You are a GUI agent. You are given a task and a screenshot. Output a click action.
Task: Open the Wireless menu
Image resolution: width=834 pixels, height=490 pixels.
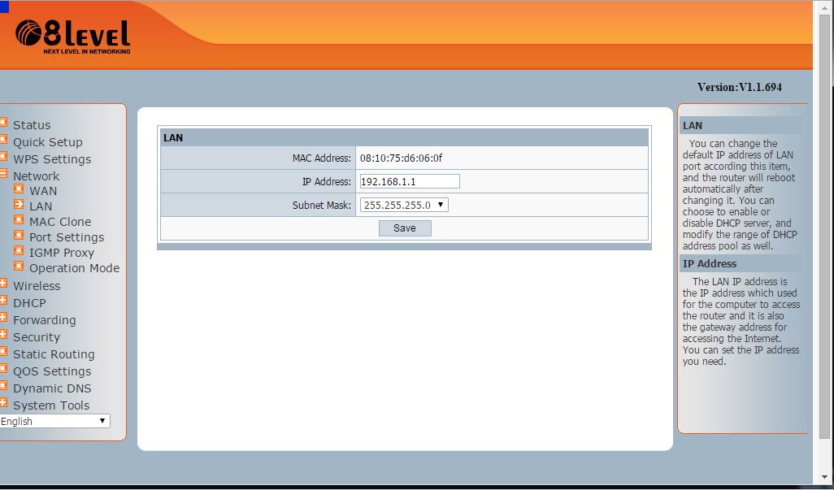[37, 286]
